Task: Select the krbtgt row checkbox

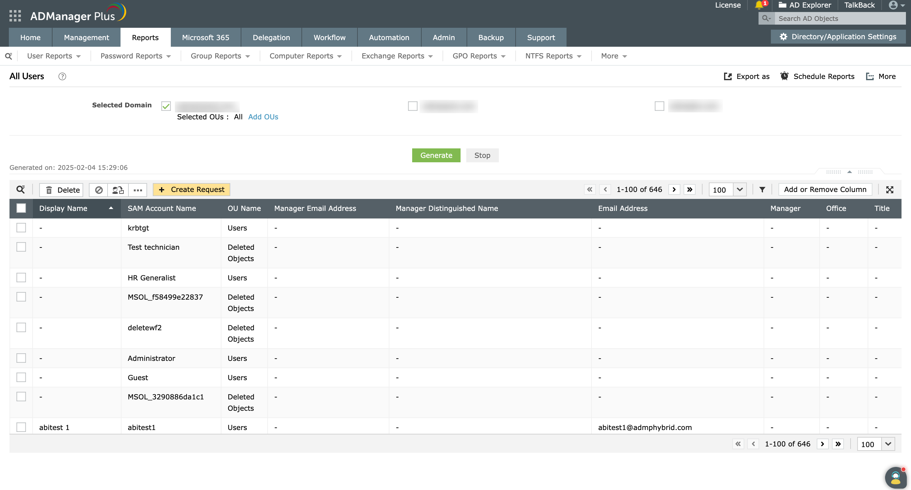Action: point(21,228)
